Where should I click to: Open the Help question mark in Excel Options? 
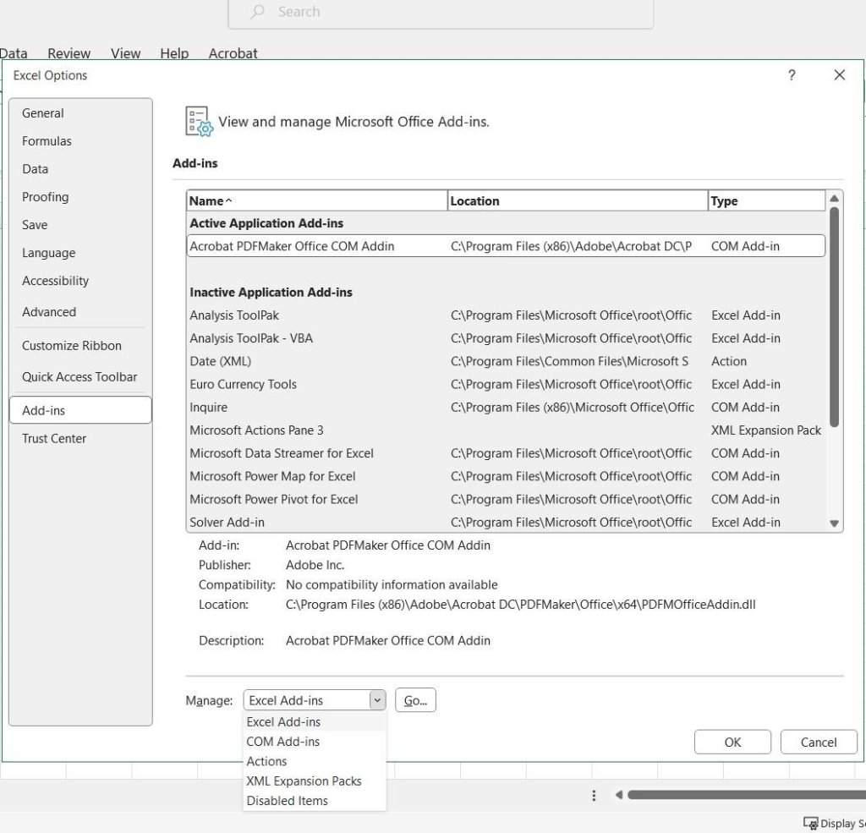792,75
